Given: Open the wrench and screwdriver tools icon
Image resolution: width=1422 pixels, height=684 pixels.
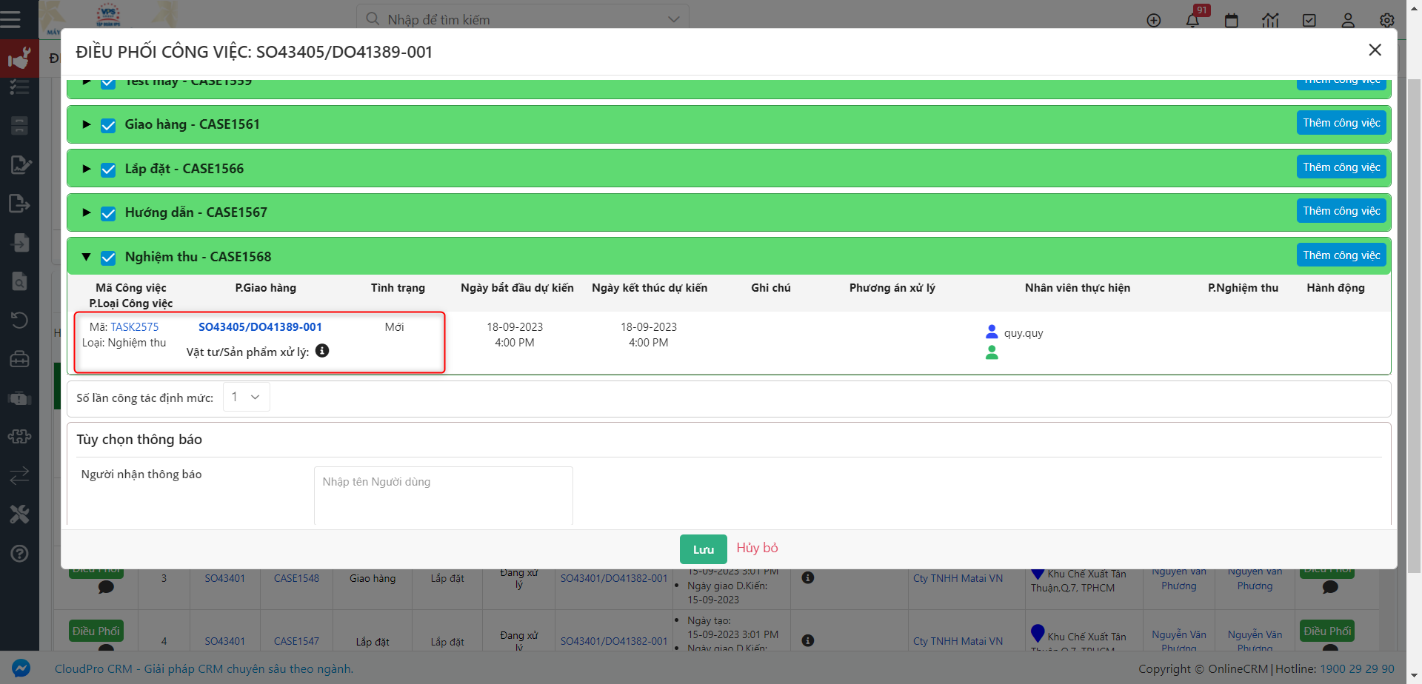Looking at the screenshot, I should click(19, 514).
